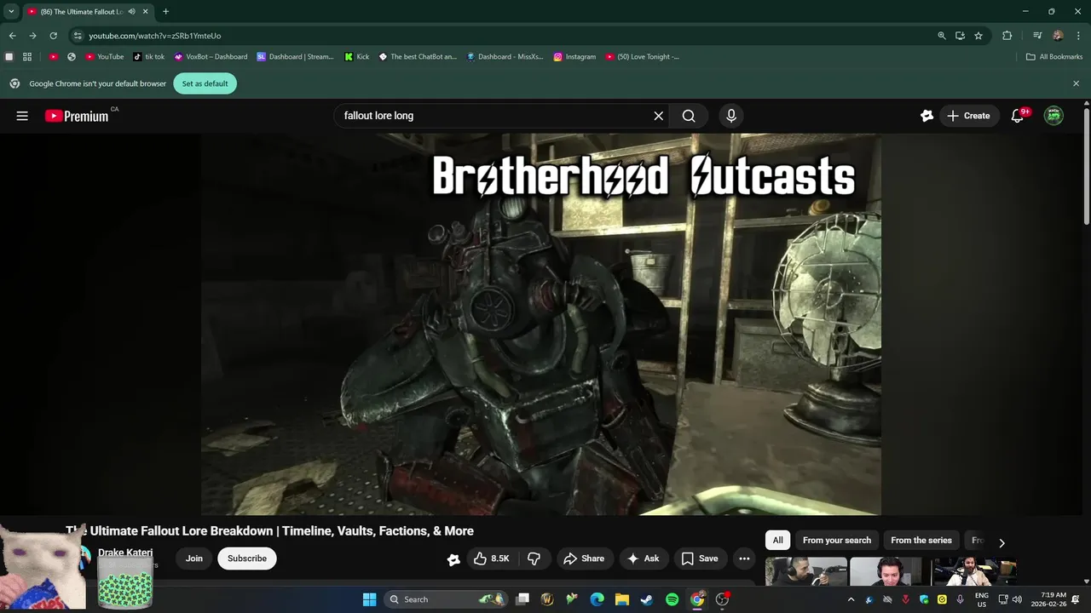Screen dimensions: 1091x613
Task: Open Task View in the taskbar
Action: (x=522, y=599)
